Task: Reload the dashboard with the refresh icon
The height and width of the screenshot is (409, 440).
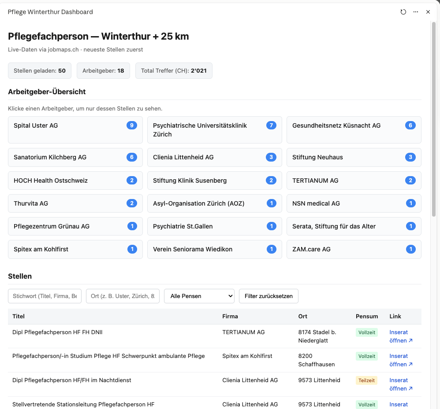Action: 403,12
